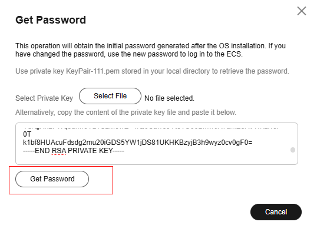This screenshot has width=317, height=235.
Task: Place cursor on the '0T' line
Action: (x=27, y=134)
